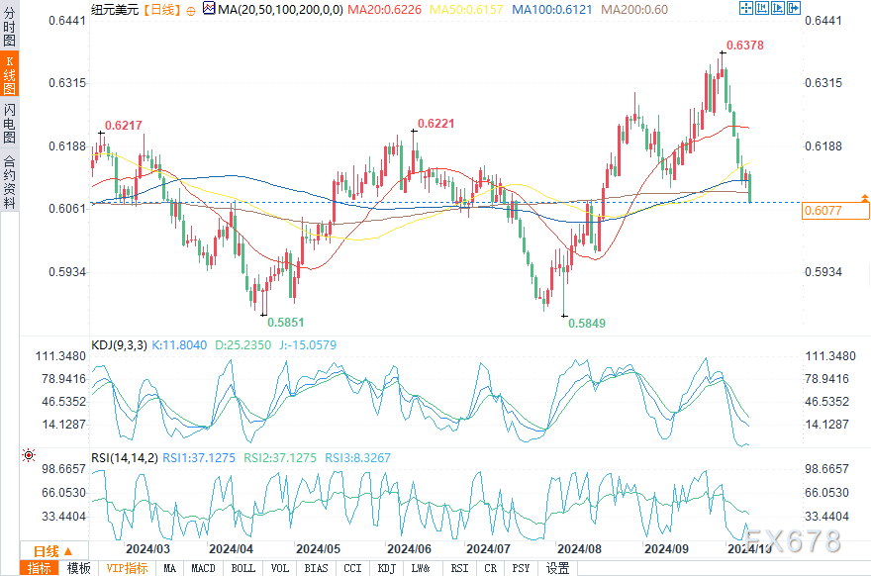Click the chart playback axis icon

coord(778,8)
